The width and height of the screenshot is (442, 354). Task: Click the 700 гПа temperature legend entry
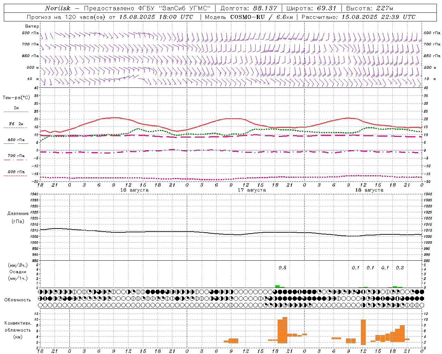pos(16,156)
